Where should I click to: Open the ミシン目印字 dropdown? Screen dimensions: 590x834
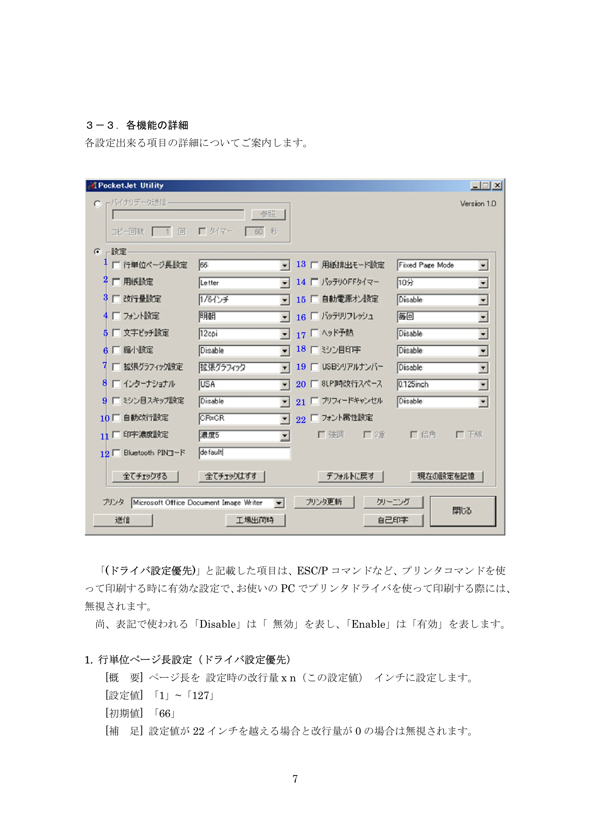(x=443, y=350)
